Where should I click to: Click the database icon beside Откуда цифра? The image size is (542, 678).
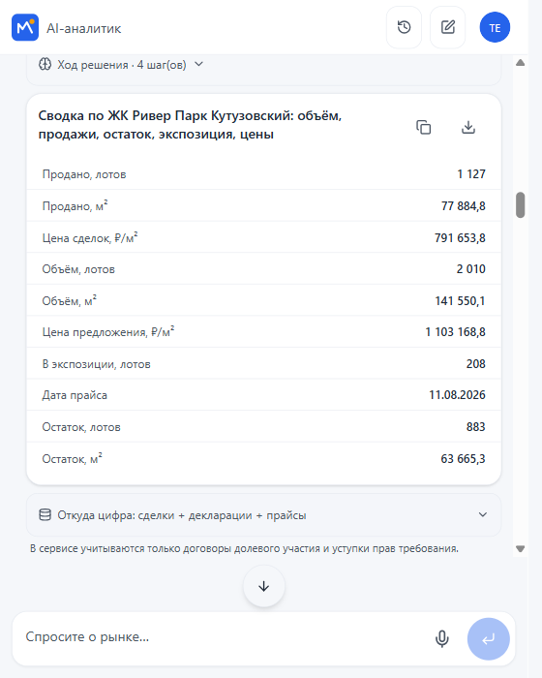[x=45, y=515]
